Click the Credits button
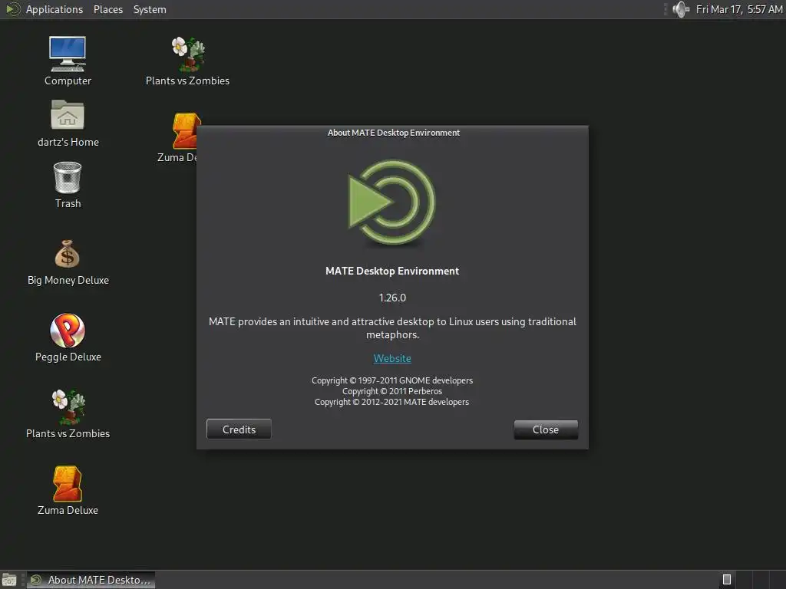The image size is (786, 589). [x=239, y=429]
